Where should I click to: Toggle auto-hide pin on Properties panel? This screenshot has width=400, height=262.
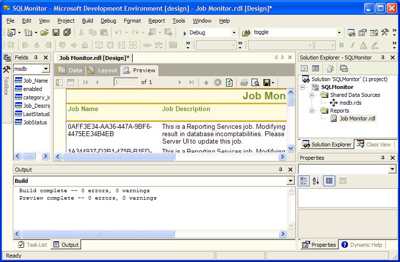[383, 158]
